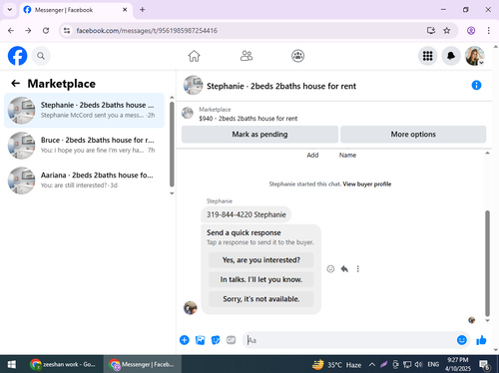Click Stephanie's avatar beside the message

click(x=191, y=308)
